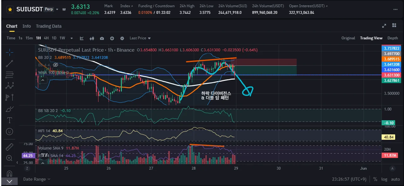Image resolution: width=404 pixels, height=186 pixels.
Task: Select the crosshair cursor tool
Action: [x=9, y=52]
